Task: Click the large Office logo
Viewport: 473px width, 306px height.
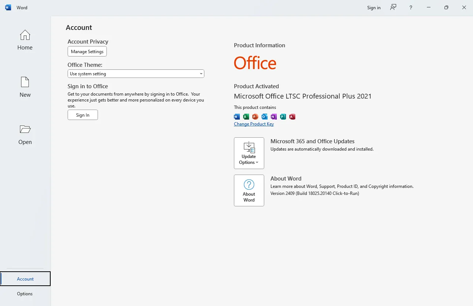Action: 255,63
